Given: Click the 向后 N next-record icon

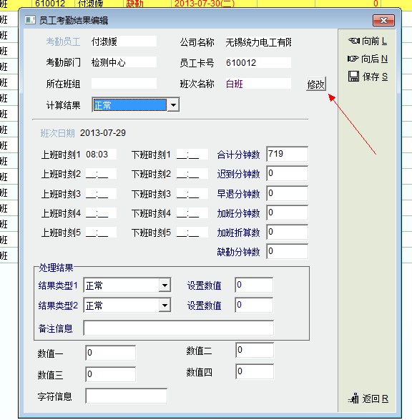Looking at the screenshot, I should (353, 59).
